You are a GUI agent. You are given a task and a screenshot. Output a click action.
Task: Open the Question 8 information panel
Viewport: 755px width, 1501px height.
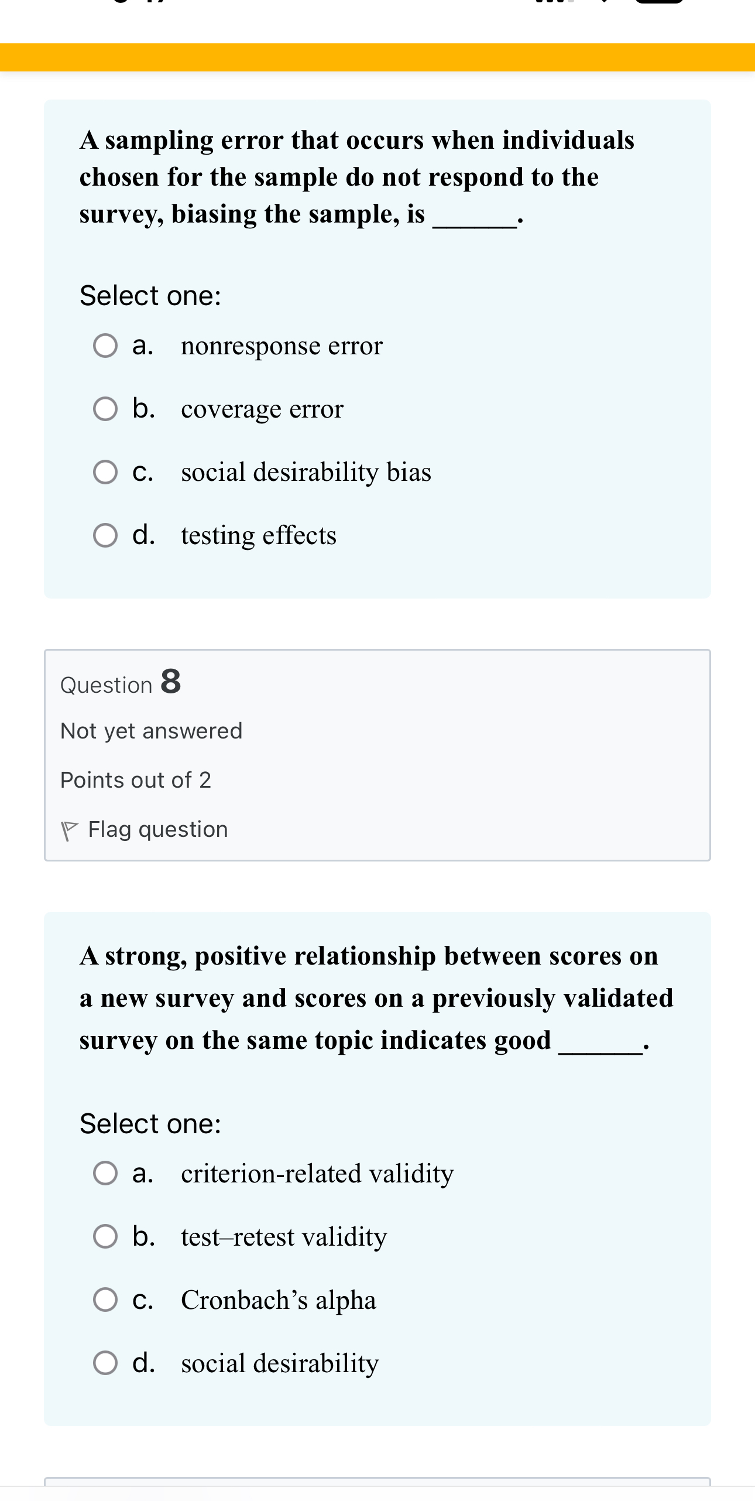376,755
